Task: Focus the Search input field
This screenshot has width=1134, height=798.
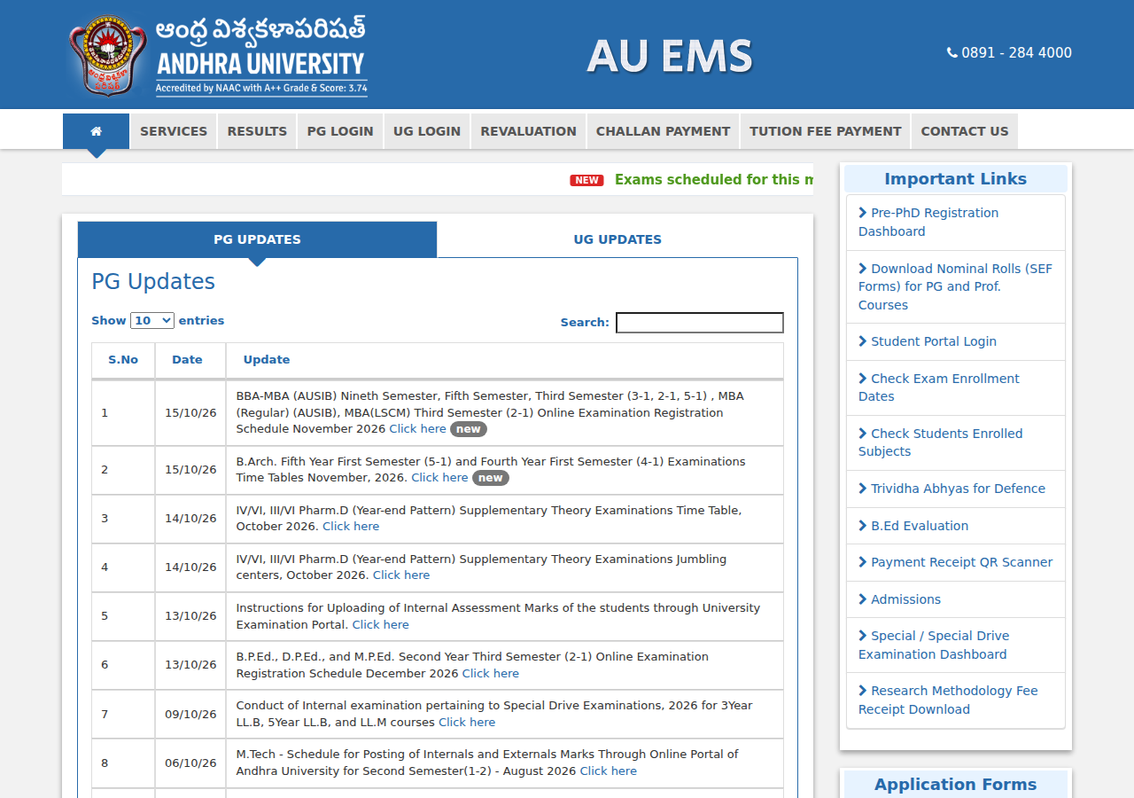Action: click(700, 323)
